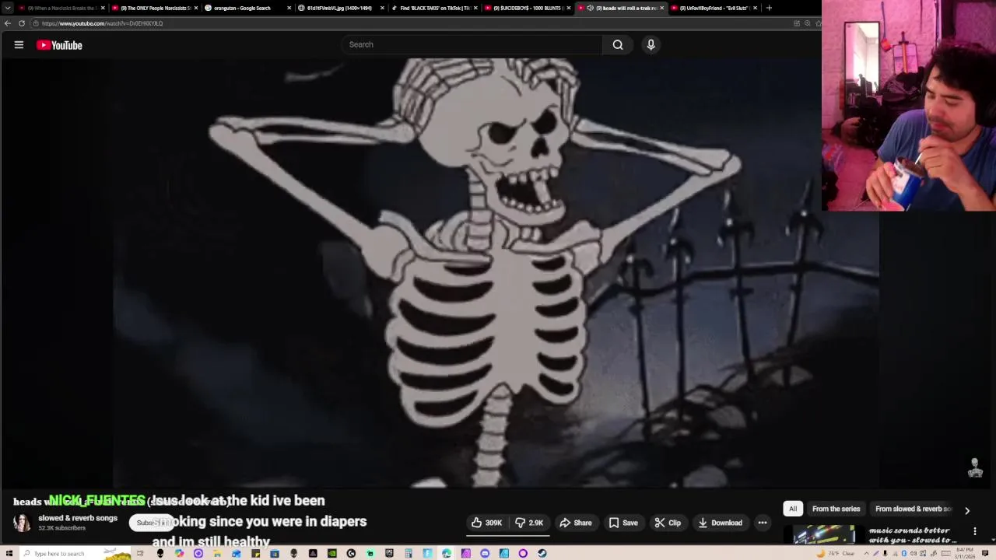Image resolution: width=996 pixels, height=560 pixels.
Task: Switch to The ONLY People Narcissists tab
Action: 154,8
